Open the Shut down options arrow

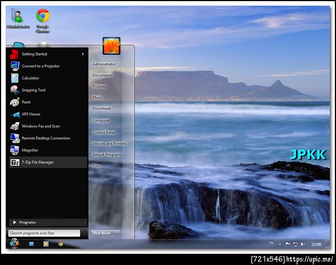click(116, 233)
